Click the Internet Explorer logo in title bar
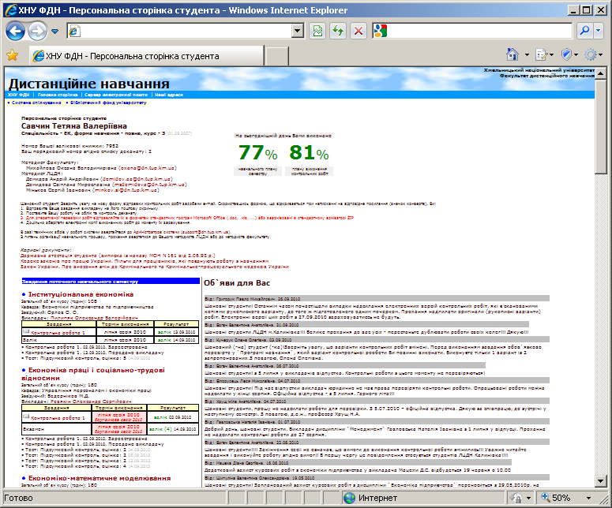Image resolution: width=612 pixels, height=508 pixels. [11, 10]
